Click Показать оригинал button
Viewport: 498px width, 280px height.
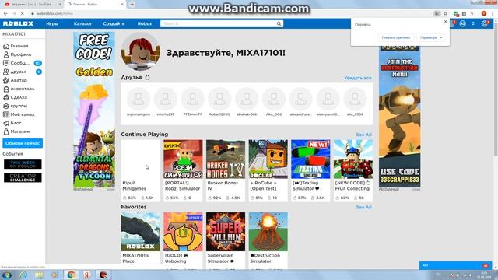(x=396, y=37)
